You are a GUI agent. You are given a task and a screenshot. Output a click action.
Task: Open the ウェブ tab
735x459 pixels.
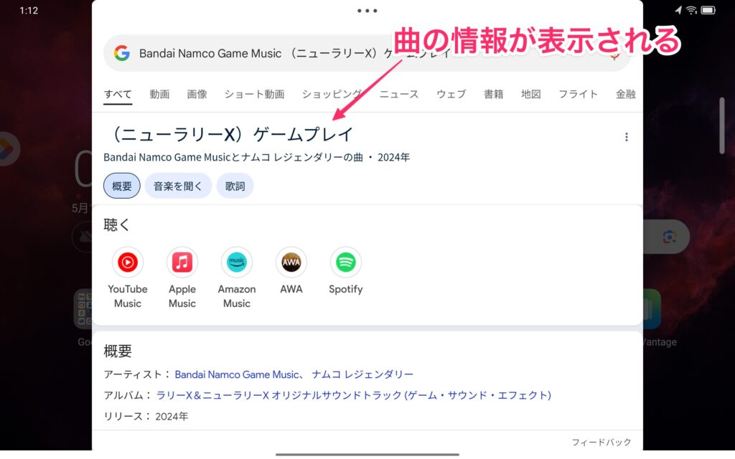451,94
